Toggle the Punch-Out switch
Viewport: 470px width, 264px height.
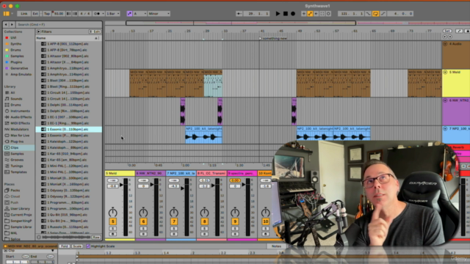(383, 13)
